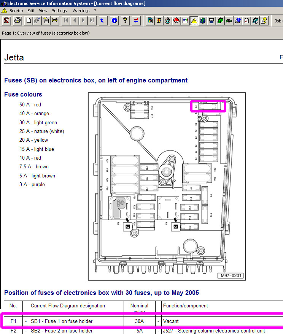Click the green car toolbar icon
This screenshot has width=283, height=334.
229,21
